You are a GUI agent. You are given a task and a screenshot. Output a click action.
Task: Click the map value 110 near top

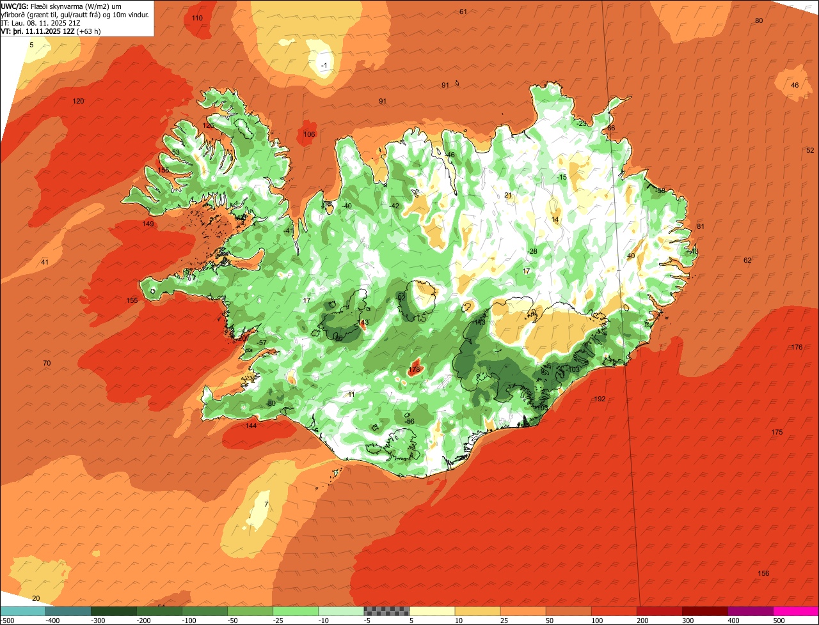(197, 18)
